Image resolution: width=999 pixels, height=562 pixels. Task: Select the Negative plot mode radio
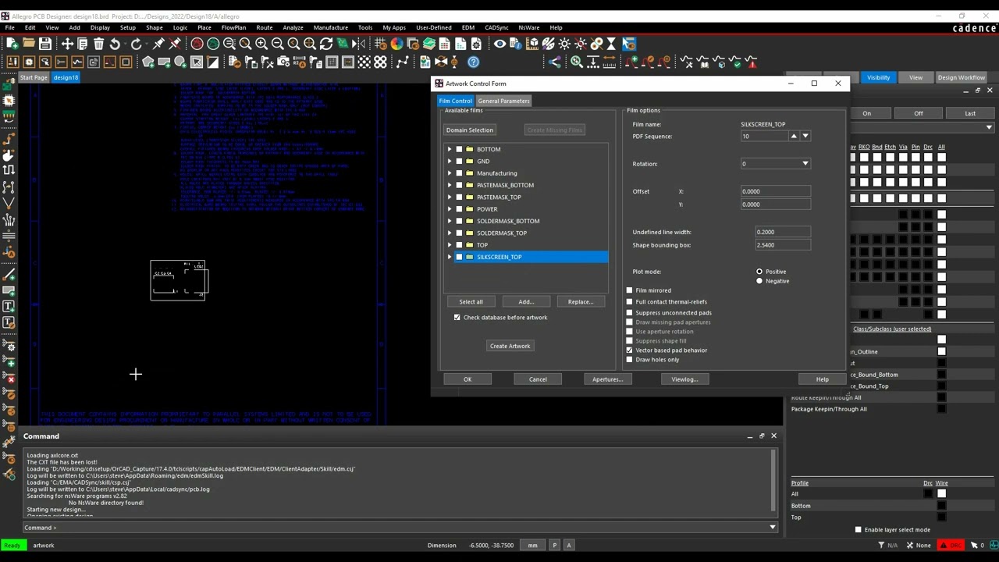(759, 281)
